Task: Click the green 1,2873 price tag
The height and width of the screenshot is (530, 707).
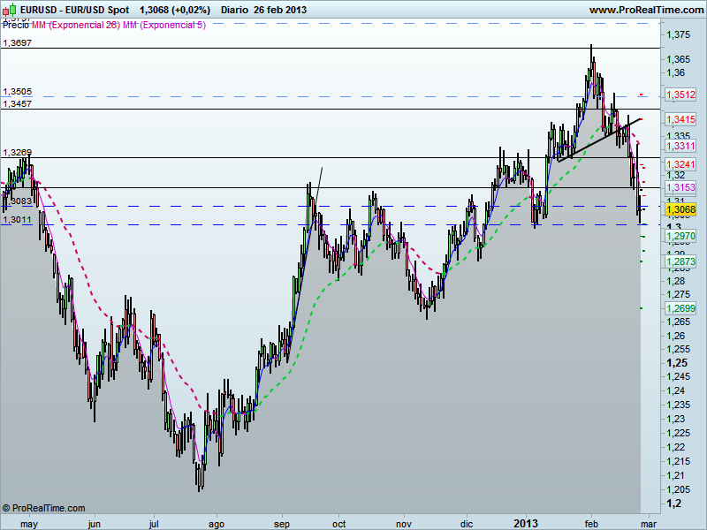Action: click(680, 261)
